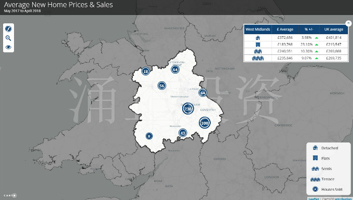This screenshot has width=353, height=200.
Task: Click the compass icon in left toolbar
Action: (x=8, y=29)
